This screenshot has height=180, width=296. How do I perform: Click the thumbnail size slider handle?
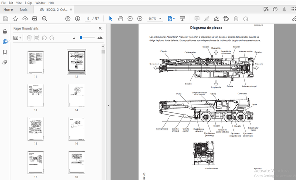[81, 38]
